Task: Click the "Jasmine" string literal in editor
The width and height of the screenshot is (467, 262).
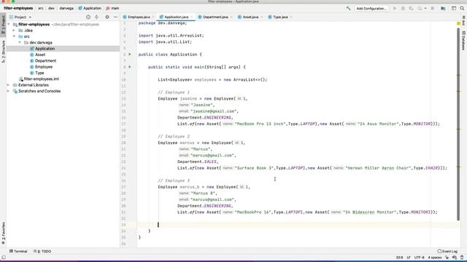Action: (203, 105)
